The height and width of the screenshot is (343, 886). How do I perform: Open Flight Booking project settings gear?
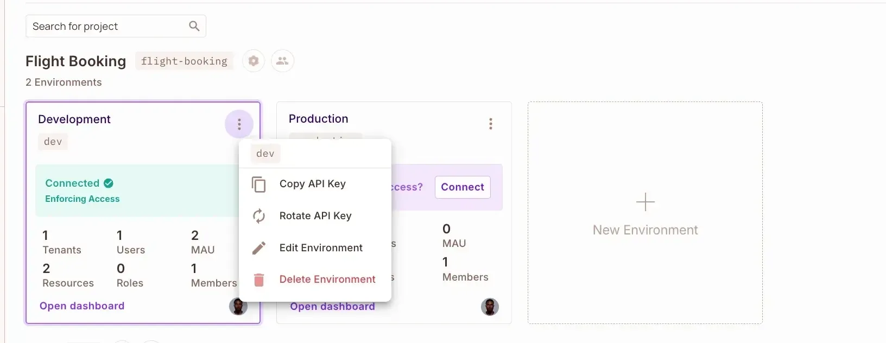point(254,61)
